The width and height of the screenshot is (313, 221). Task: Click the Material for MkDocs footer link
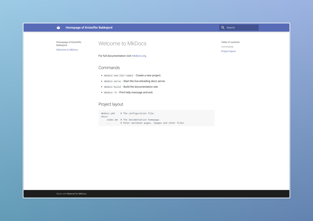click(76, 194)
